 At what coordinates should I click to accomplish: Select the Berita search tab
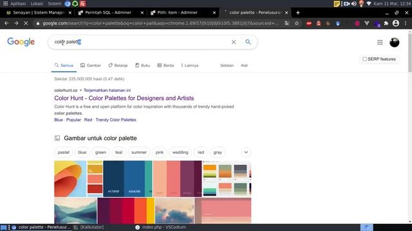coord(165,65)
